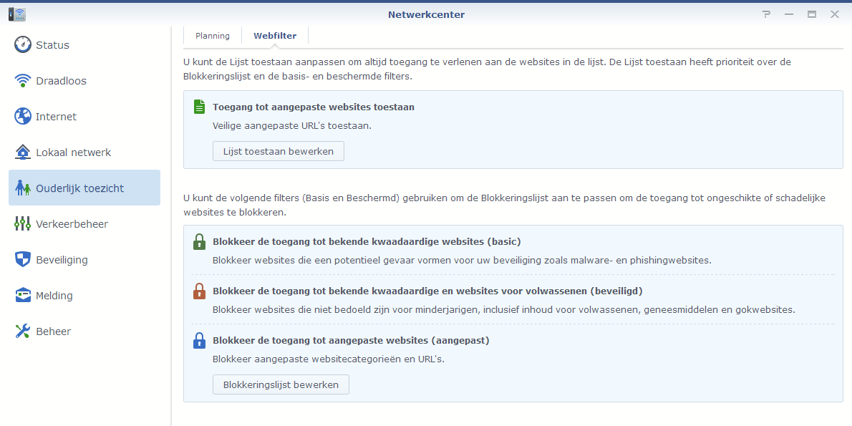Open help via the question mark icon
Screen dimensions: 852x426
[766, 14]
